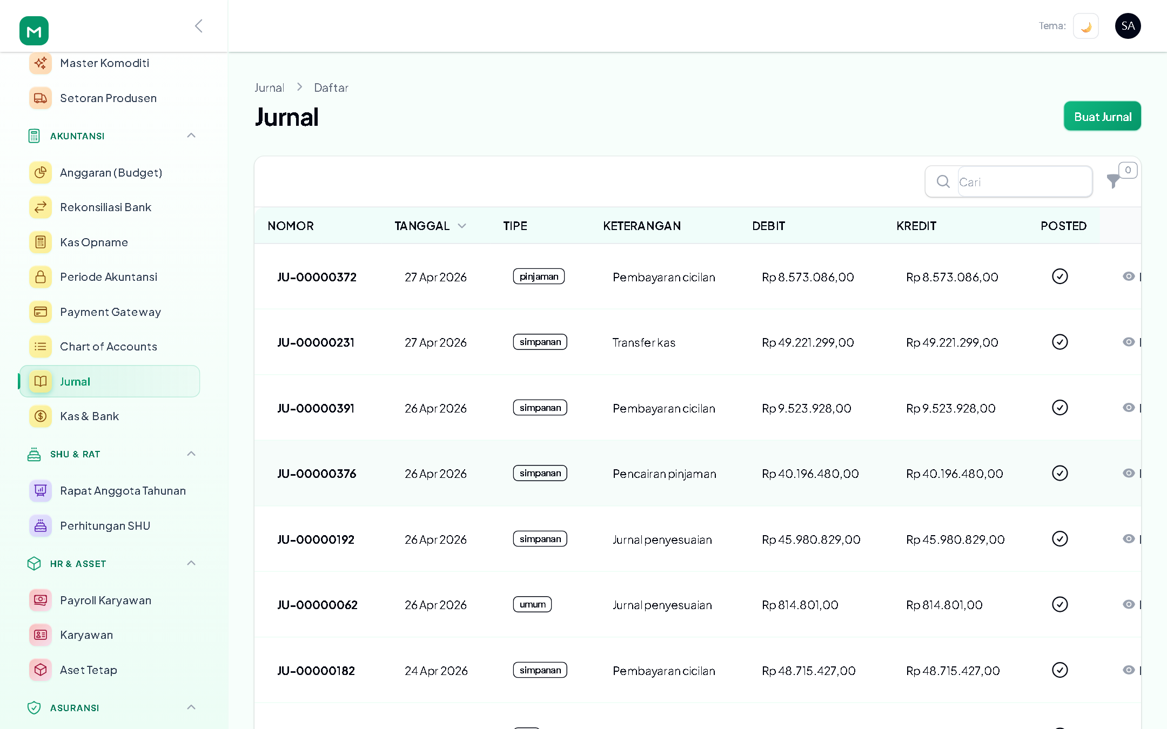1167x729 pixels.
Task: Click the posted checkmark for JU-00000231
Action: [x=1060, y=342]
